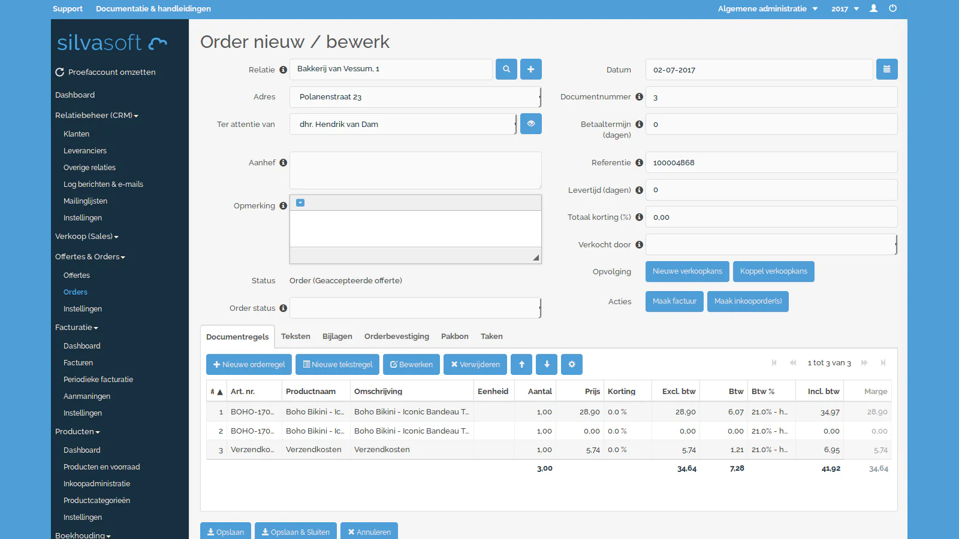The height and width of the screenshot is (539, 959).
Task: Switch to the Taken tab
Action: click(491, 337)
